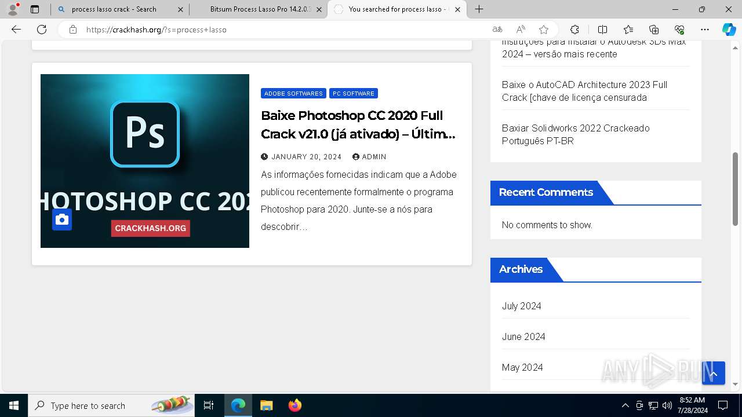Open the July 2024 archive
Image resolution: width=742 pixels, height=417 pixels.
pos(522,306)
